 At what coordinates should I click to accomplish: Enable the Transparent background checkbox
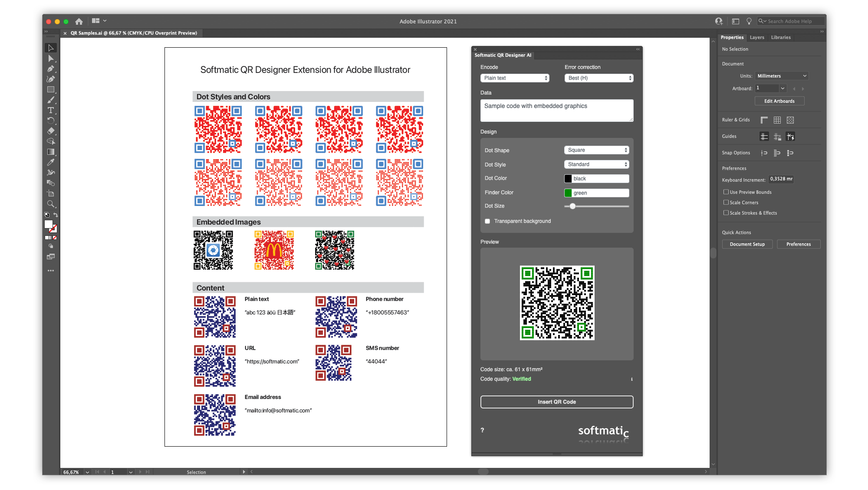coord(487,221)
